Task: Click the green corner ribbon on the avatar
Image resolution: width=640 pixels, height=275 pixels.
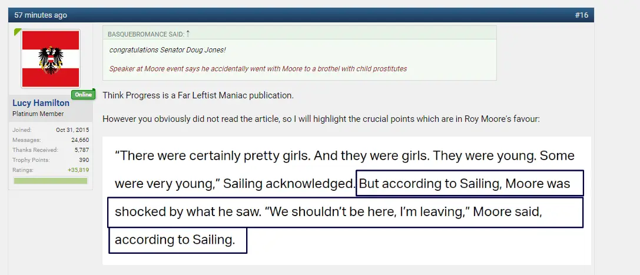Action: [18, 32]
